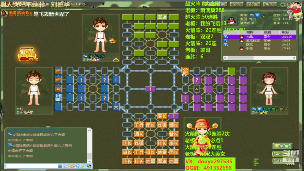Click the yellow arrow marker piece

coord(197,89)
